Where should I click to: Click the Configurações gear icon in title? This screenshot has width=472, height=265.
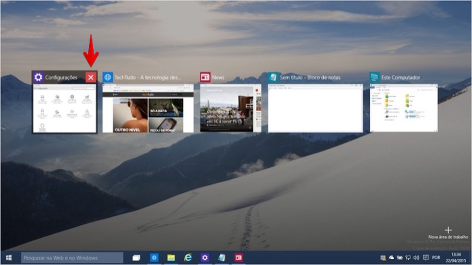[38, 77]
